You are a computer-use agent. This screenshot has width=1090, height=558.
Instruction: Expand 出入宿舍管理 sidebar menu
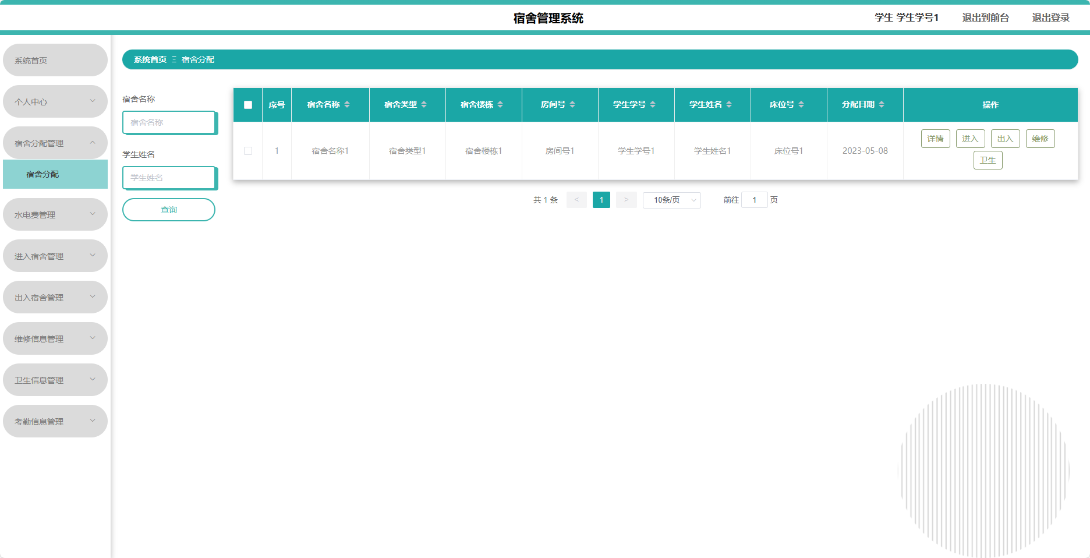(x=55, y=297)
